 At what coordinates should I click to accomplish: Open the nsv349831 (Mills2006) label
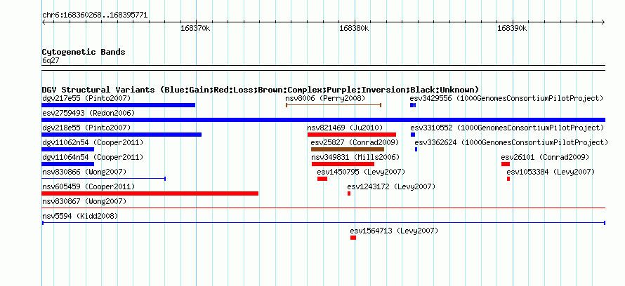(355, 157)
